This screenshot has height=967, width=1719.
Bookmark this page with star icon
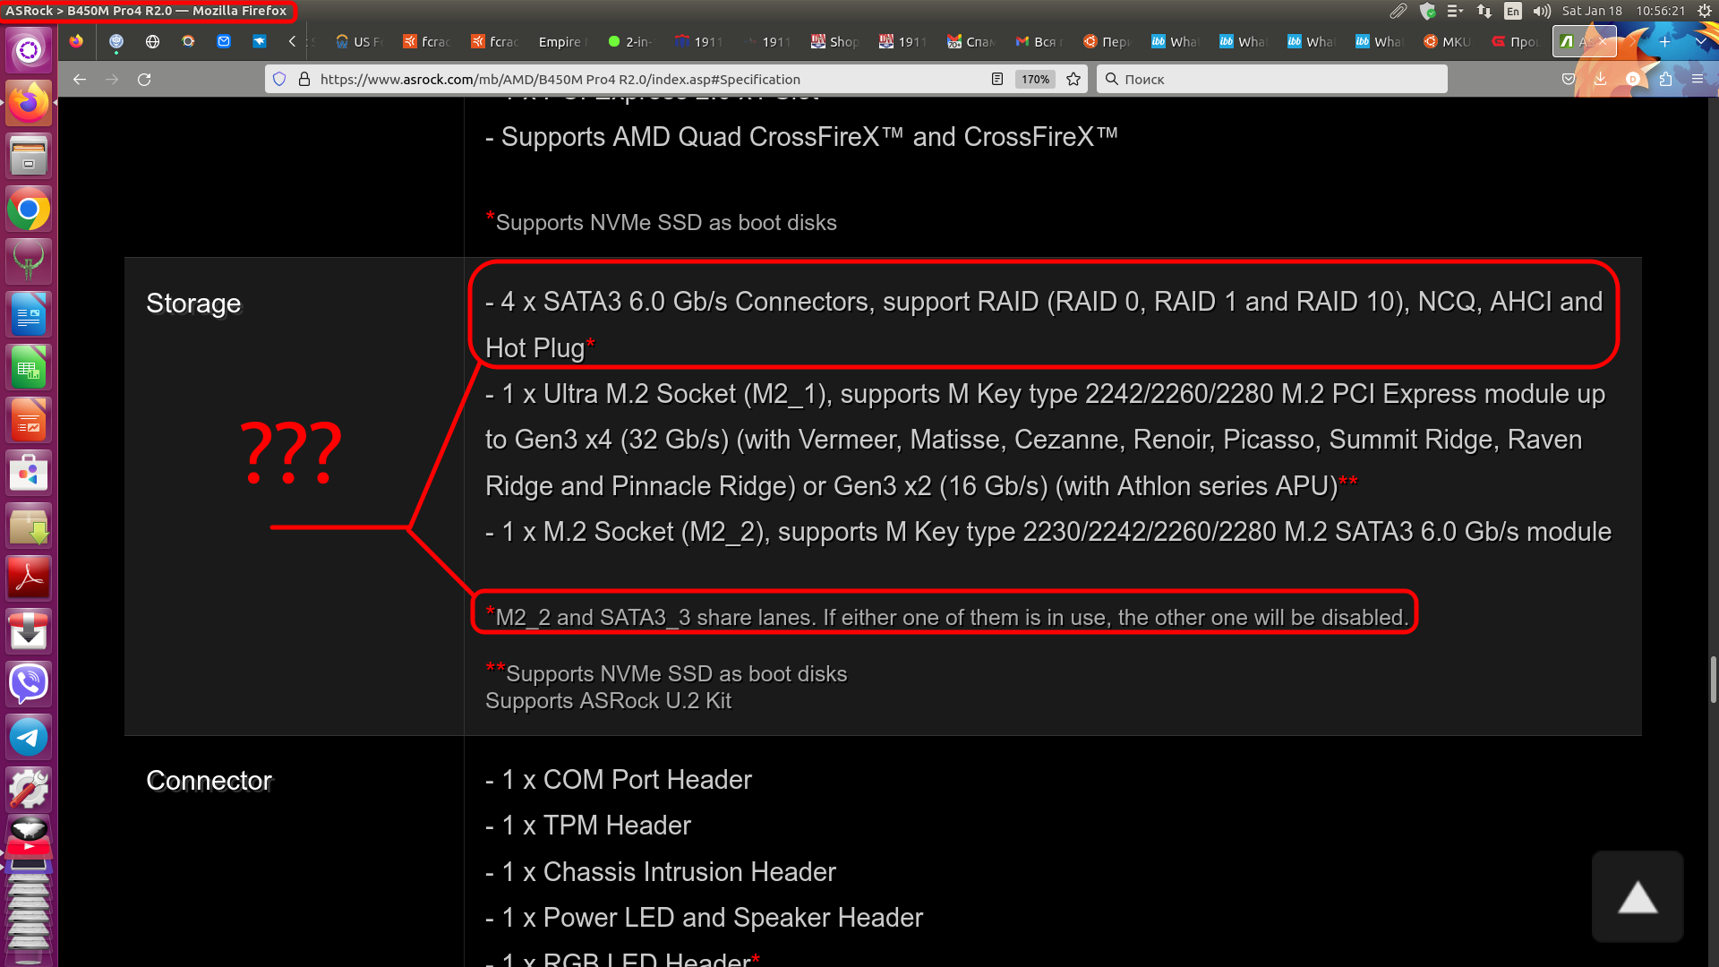[1073, 80]
